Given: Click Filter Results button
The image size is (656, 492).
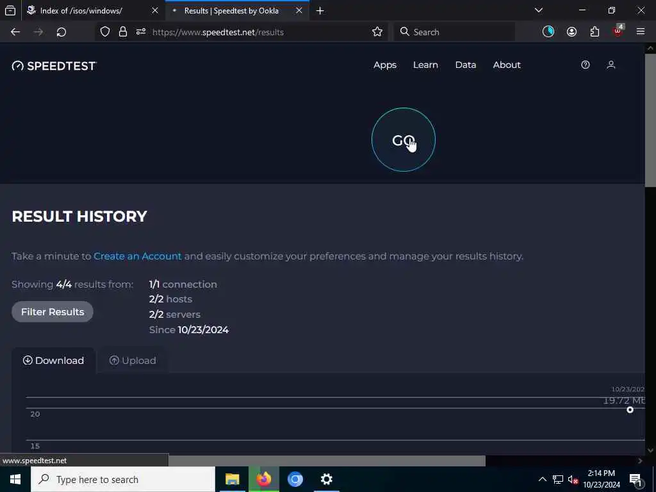Looking at the screenshot, I should [53, 312].
